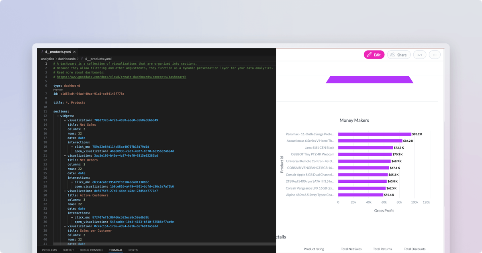The width and height of the screenshot is (482, 253).
Task: Switch to the TERMINAL panel tab
Action: 116,250
